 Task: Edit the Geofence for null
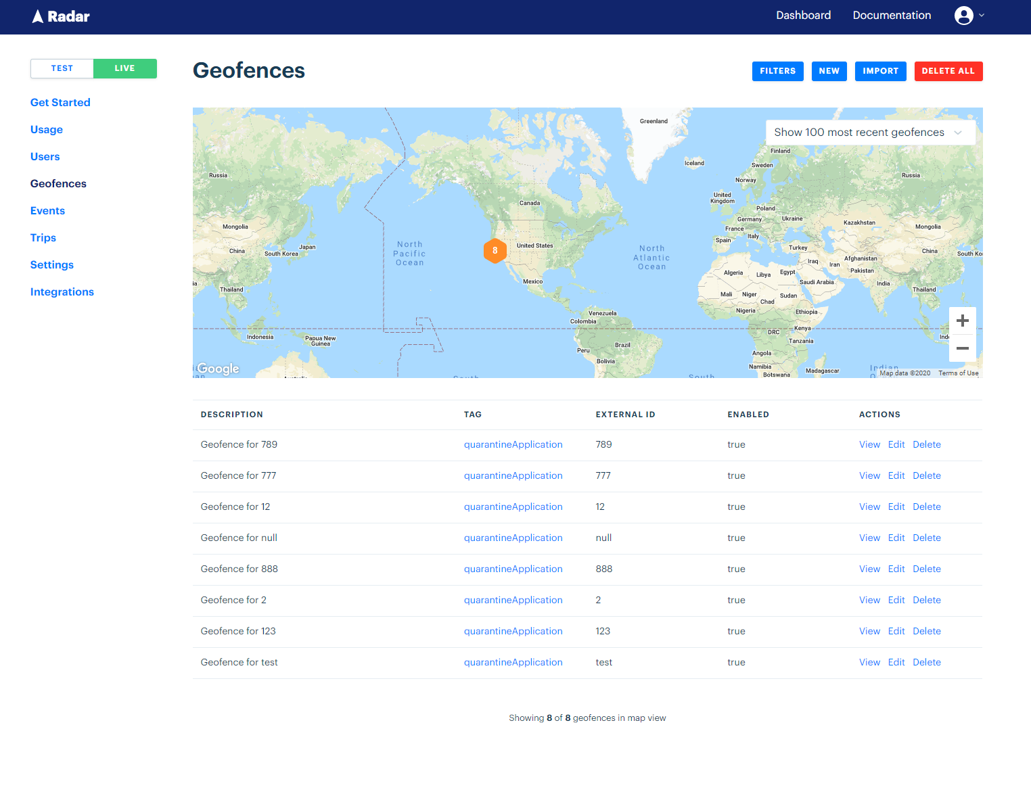(x=896, y=538)
